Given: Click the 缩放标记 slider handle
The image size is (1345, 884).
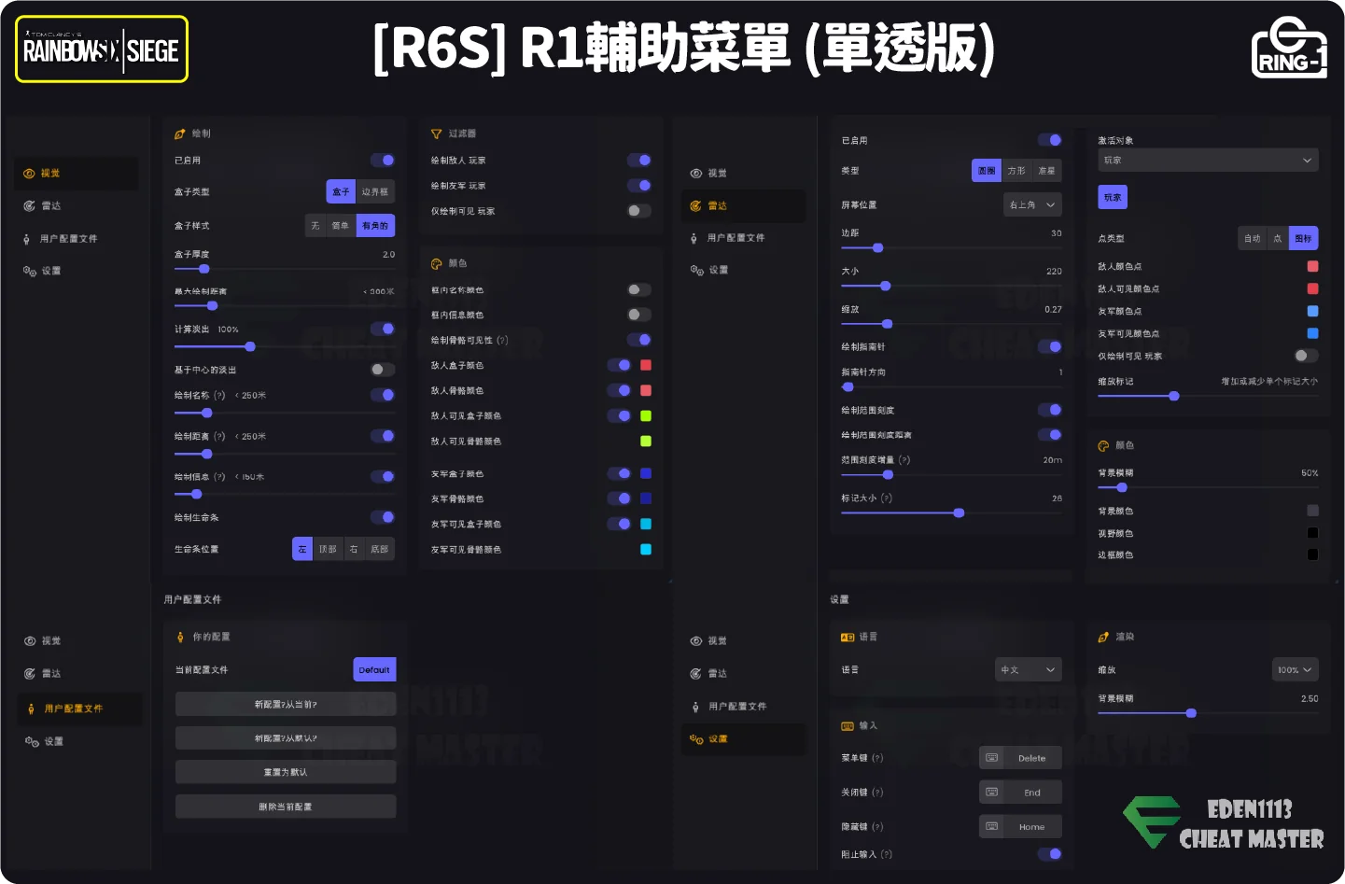Looking at the screenshot, I should tap(1174, 397).
